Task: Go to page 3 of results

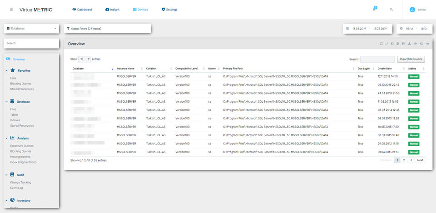Action: click(411, 160)
